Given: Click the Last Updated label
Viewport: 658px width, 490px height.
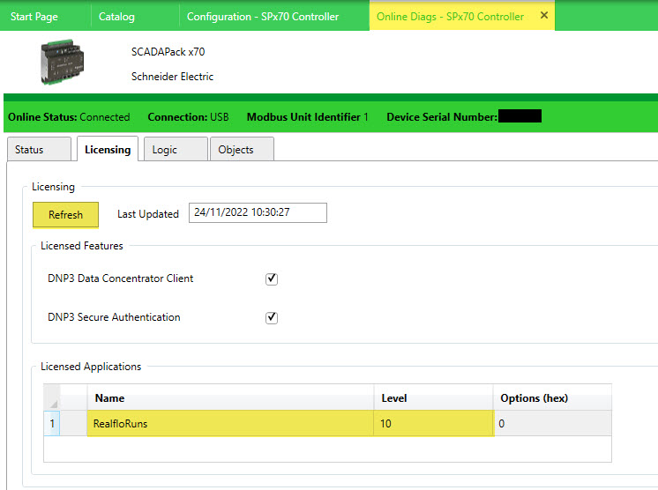Looking at the screenshot, I should point(147,214).
